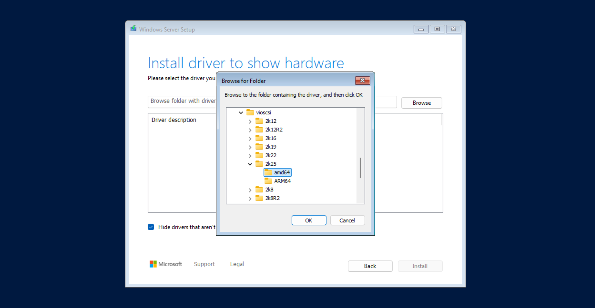Close the Browse for Folder dialog
This screenshot has width=595, height=308.
(362, 80)
